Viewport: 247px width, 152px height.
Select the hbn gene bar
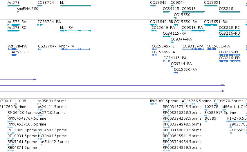click(x=76, y=6)
